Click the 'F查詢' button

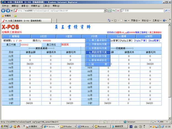click(x=69, y=36)
